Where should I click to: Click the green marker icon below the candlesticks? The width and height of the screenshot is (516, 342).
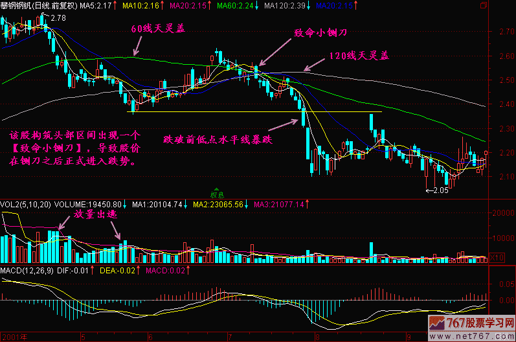(216, 192)
